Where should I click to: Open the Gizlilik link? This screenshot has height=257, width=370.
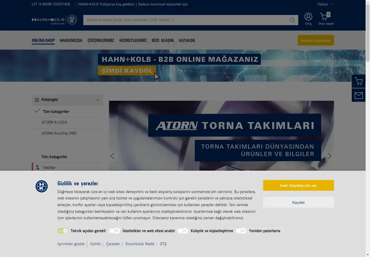click(x=95, y=244)
